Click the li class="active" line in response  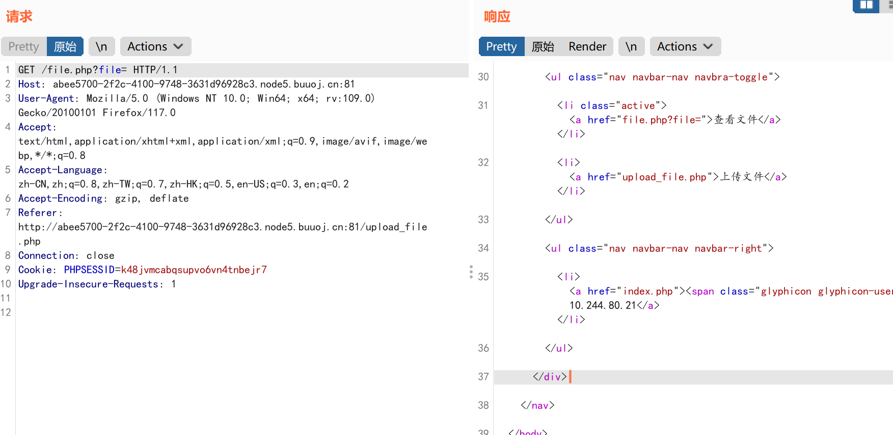pyautogui.click(x=612, y=106)
